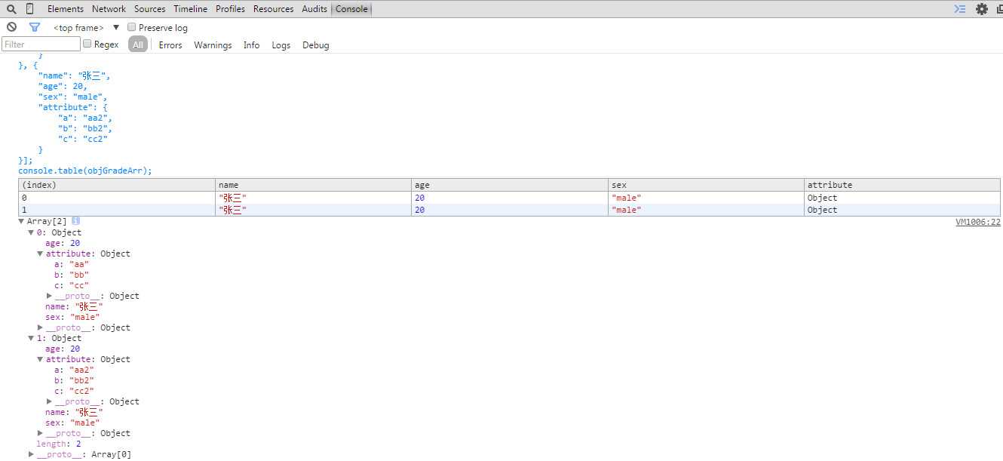
Task: Toggle the console drawer icon
Action: (x=960, y=9)
